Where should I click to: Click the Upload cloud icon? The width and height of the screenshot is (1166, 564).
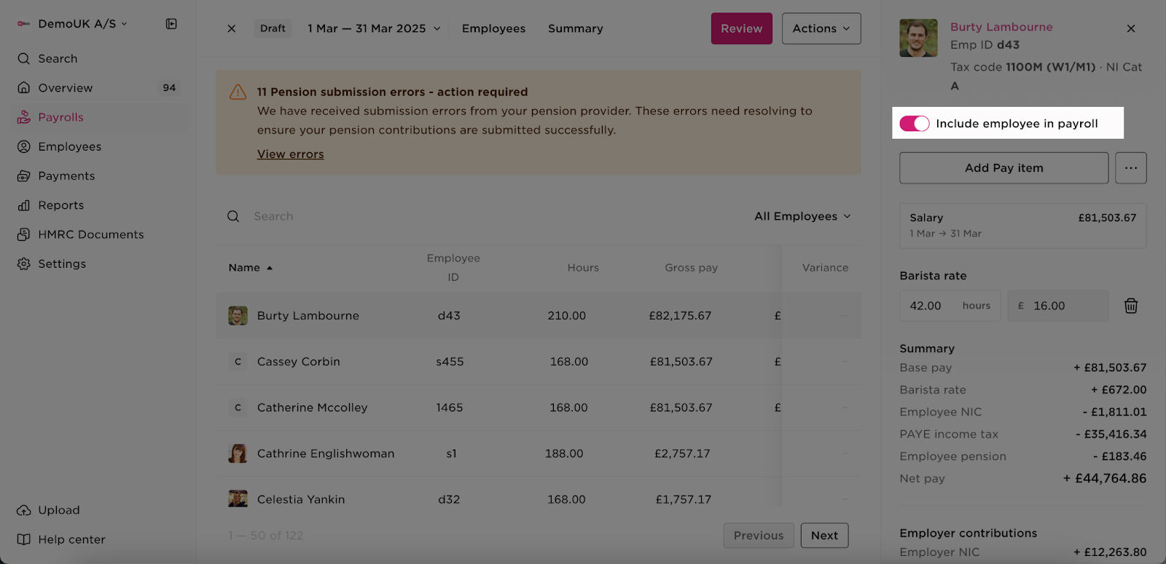click(24, 510)
